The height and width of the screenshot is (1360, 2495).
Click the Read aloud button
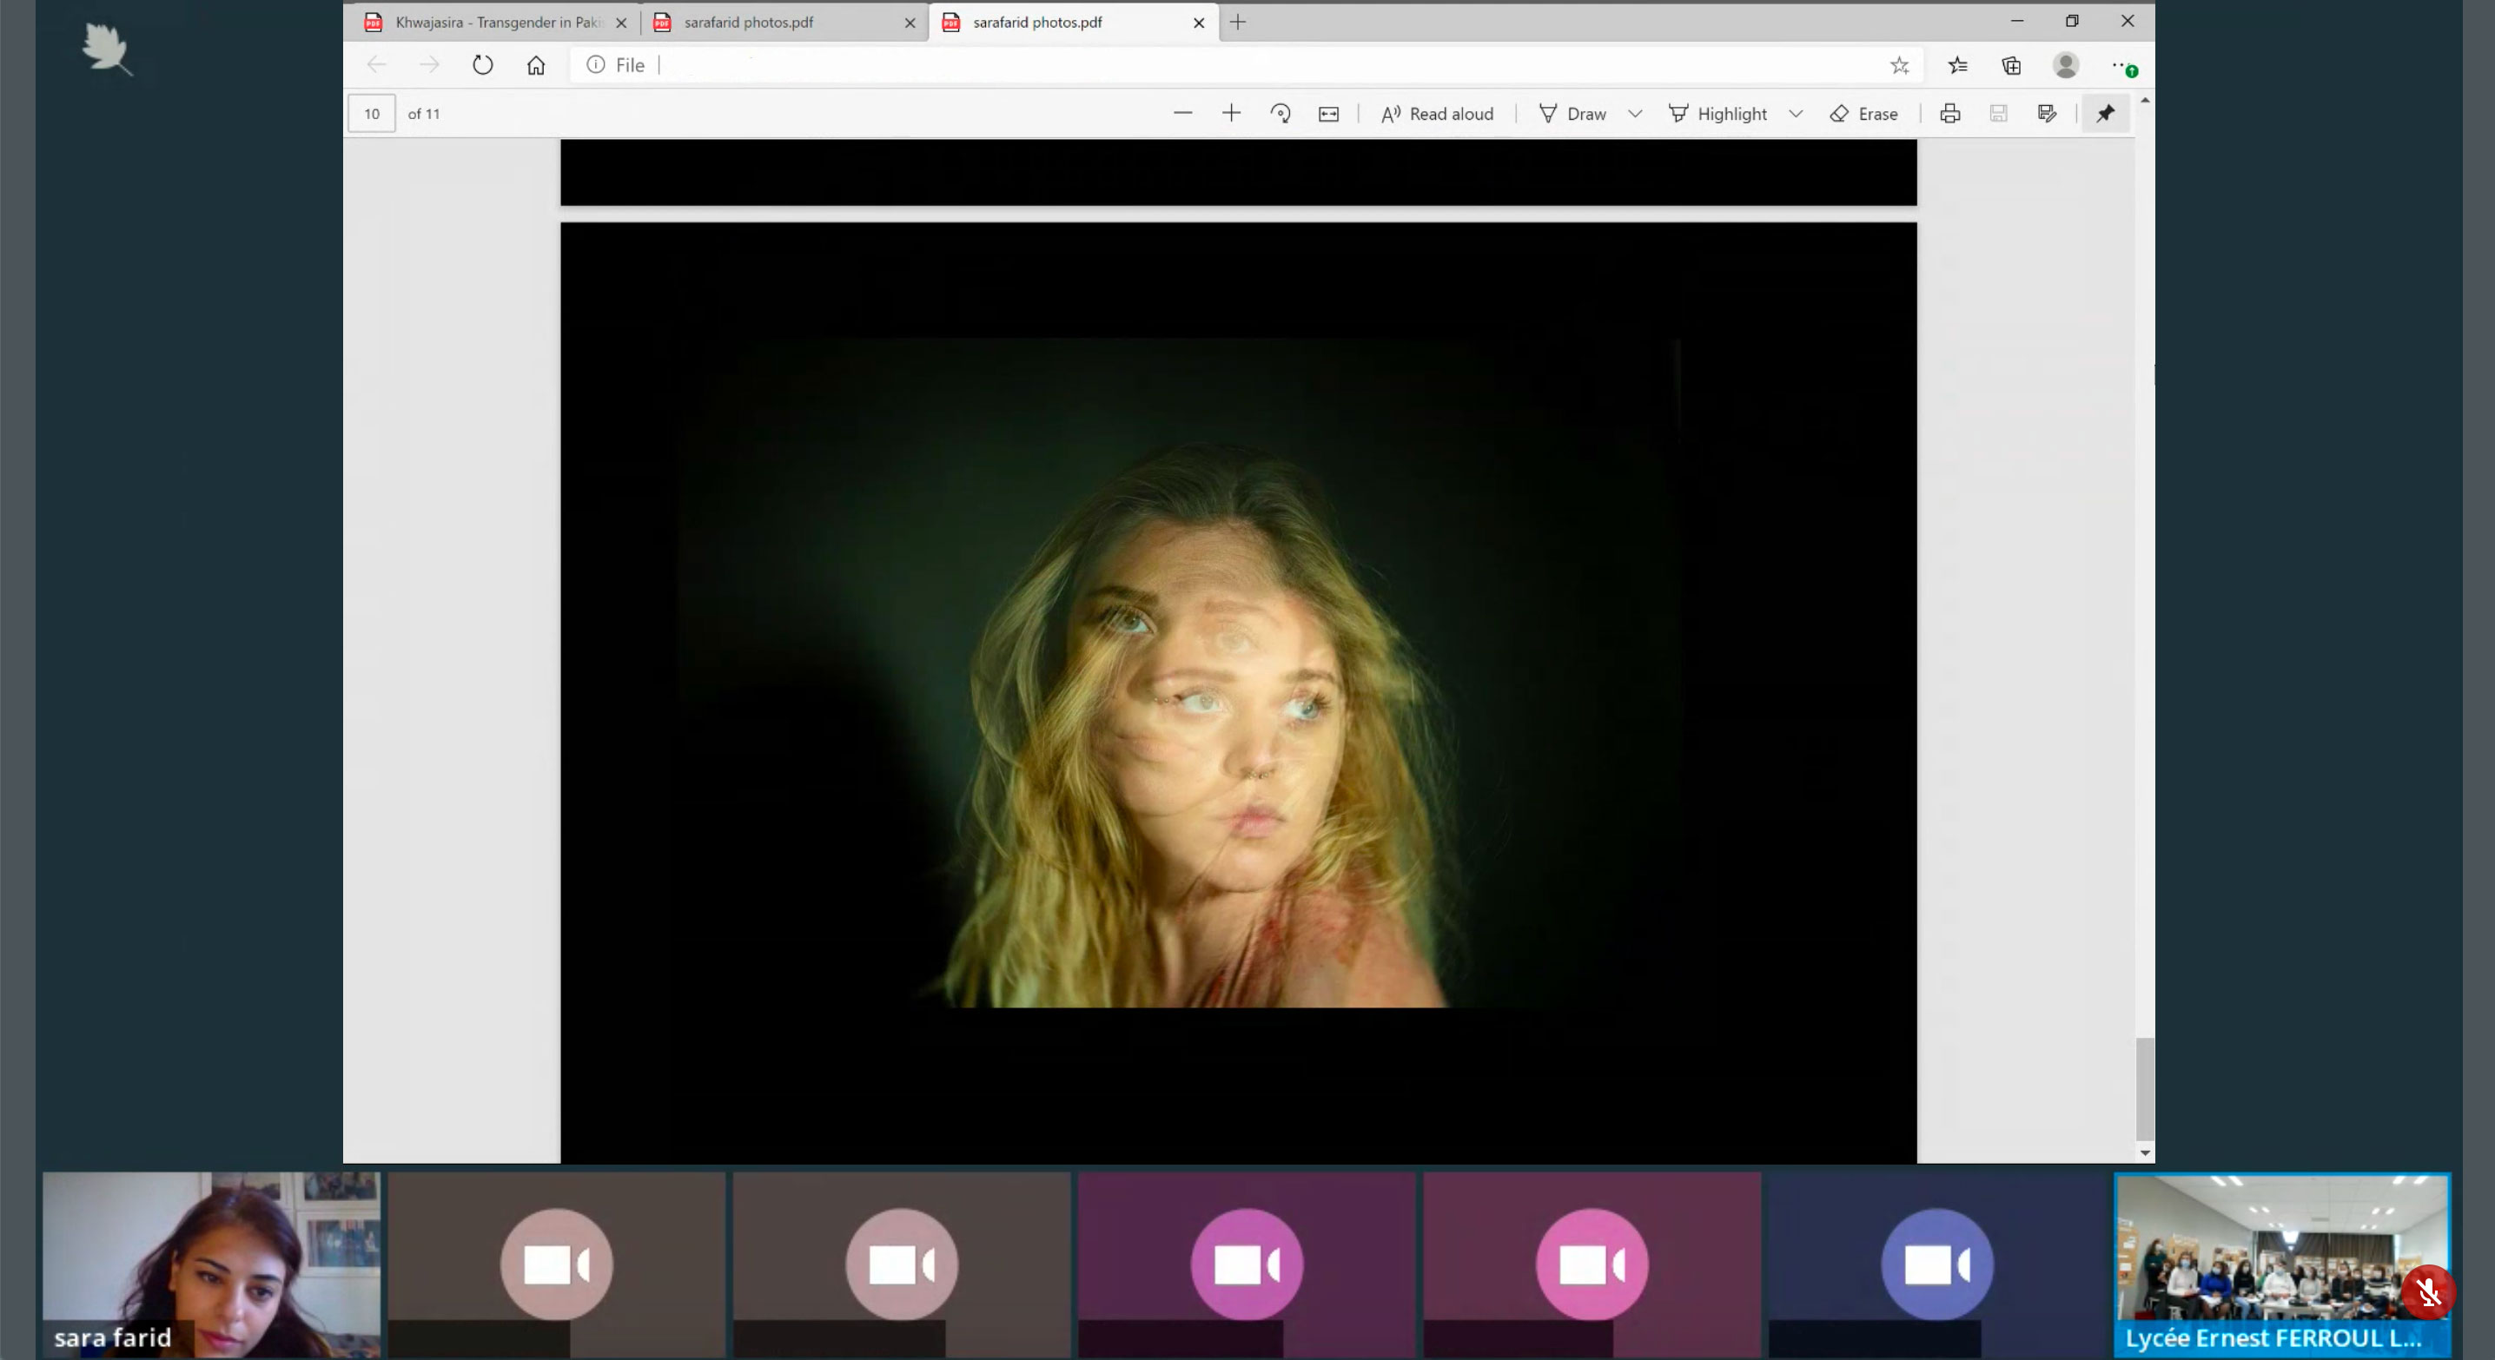click(1438, 113)
